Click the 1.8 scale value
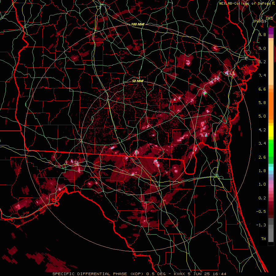Screen dimensions: 276x276 tap(262, 171)
